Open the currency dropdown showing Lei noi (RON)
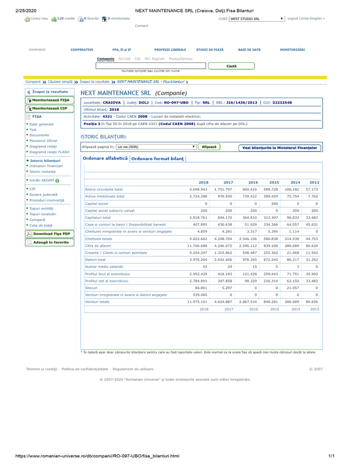This screenshot has width=350, height=467. click(156, 147)
